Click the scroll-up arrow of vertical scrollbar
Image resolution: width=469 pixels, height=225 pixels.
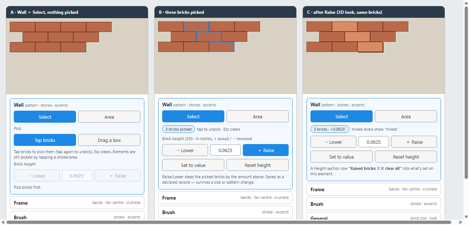click(x=466, y=3)
